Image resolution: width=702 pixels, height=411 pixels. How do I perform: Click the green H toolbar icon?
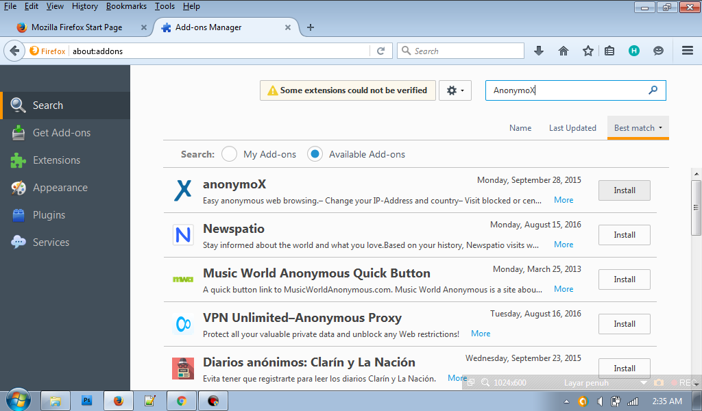click(x=634, y=51)
